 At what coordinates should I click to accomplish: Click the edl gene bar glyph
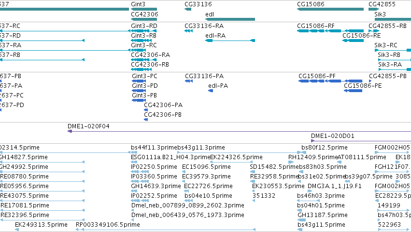click(x=230, y=19)
